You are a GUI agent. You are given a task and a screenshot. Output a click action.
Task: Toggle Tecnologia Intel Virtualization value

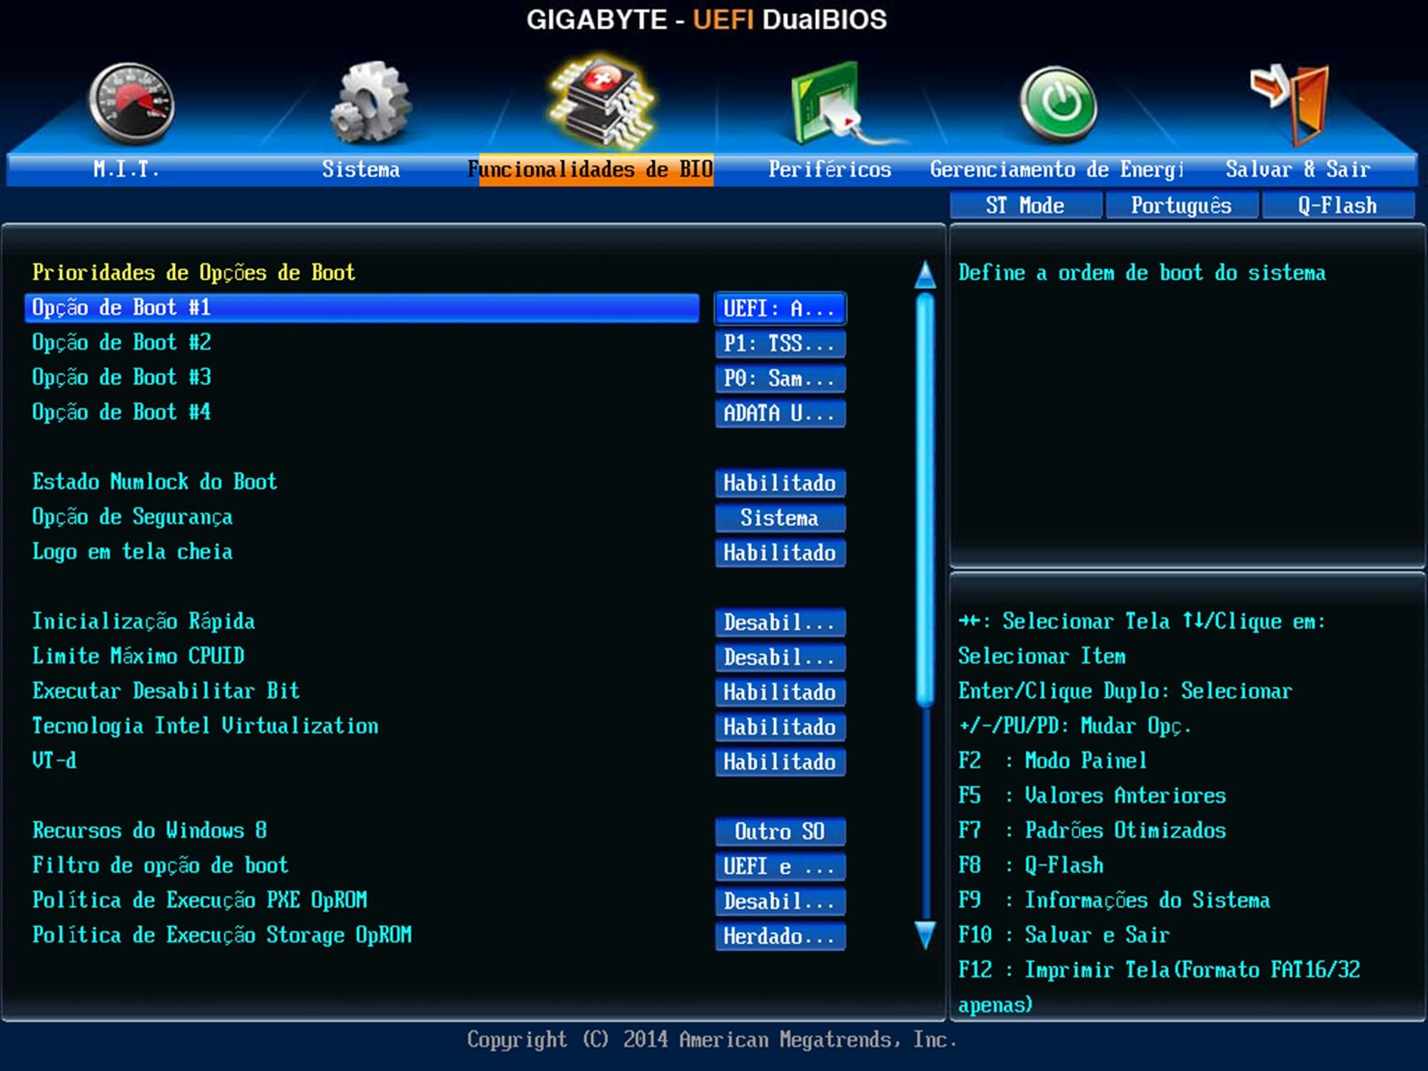click(780, 727)
